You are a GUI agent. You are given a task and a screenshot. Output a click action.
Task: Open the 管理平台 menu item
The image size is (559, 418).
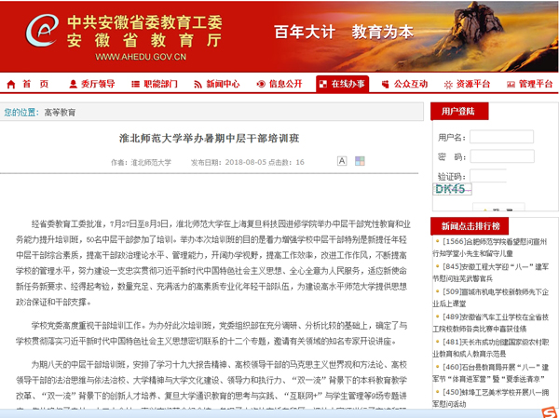tap(536, 84)
